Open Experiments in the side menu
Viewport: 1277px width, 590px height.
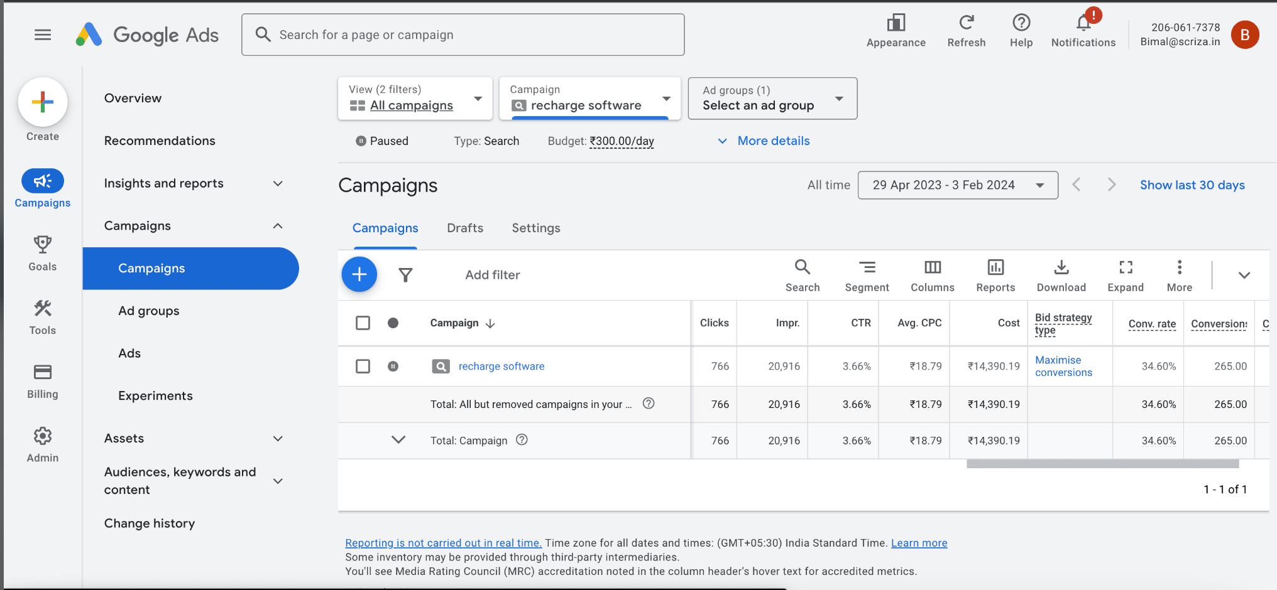tap(155, 396)
